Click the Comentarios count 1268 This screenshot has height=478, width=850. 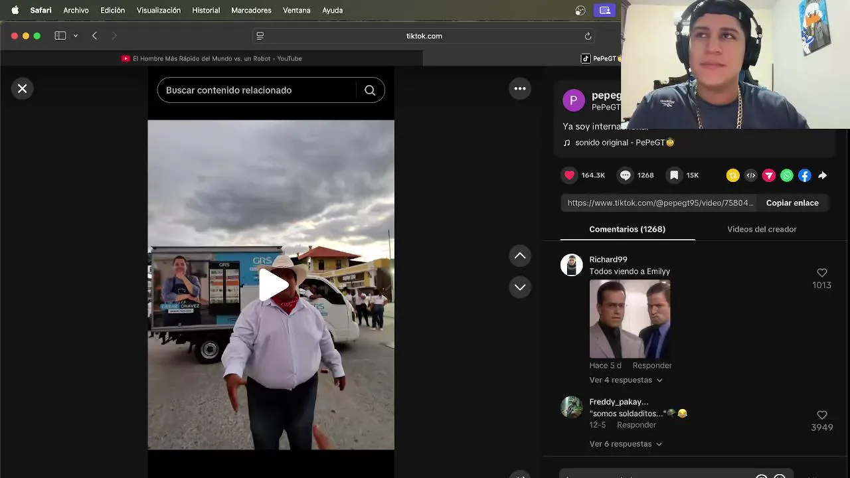(x=645, y=175)
